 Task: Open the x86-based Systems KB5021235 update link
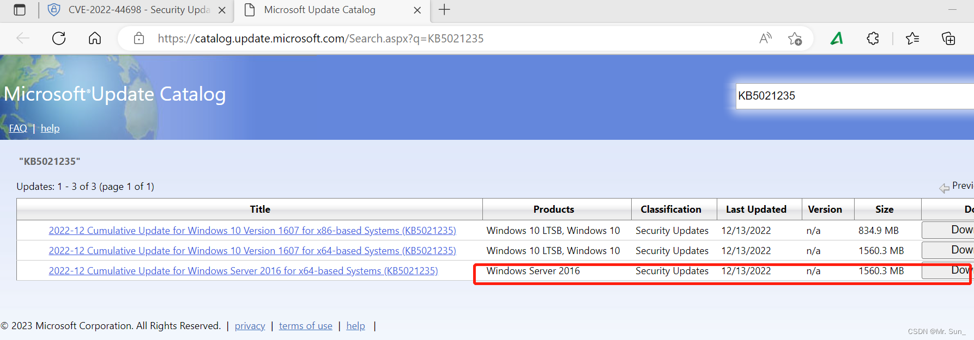pyautogui.click(x=252, y=231)
